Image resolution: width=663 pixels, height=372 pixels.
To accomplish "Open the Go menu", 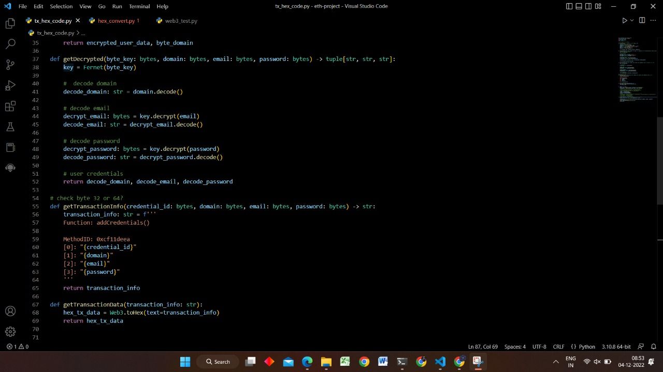I will 102,6.
